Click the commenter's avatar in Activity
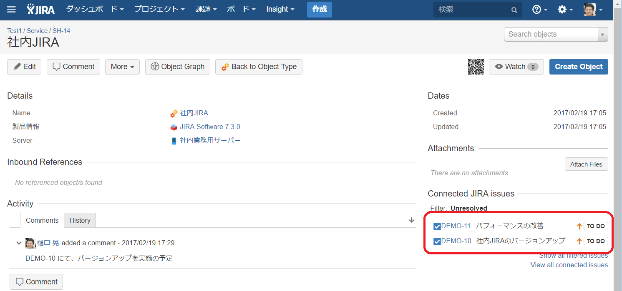Image resolution: width=622 pixels, height=291 pixels. (30, 243)
